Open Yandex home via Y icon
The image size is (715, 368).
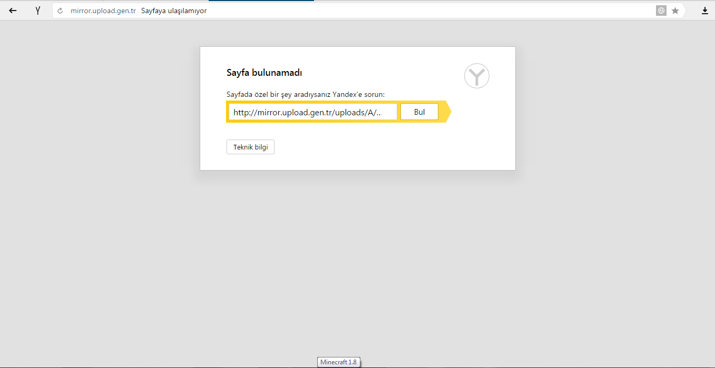pos(38,11)
